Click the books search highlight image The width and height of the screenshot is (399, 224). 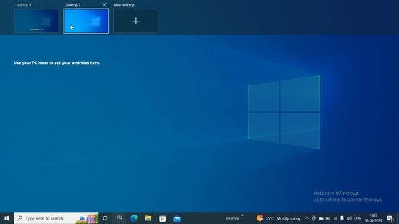tap(87, 218)
